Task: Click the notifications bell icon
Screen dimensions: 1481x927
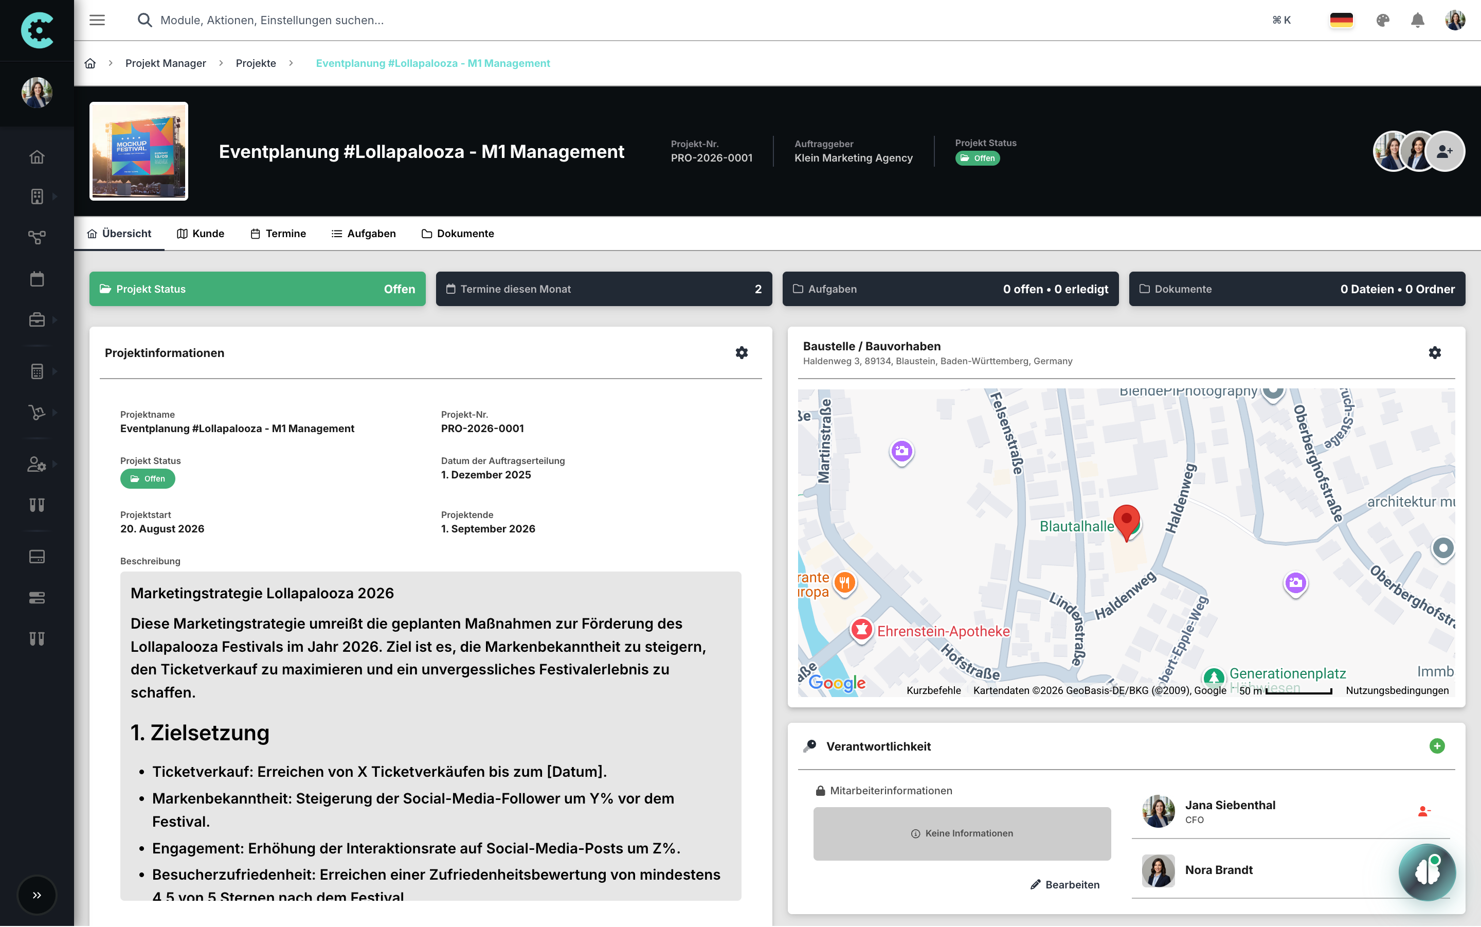Action: click(1417, 20)
